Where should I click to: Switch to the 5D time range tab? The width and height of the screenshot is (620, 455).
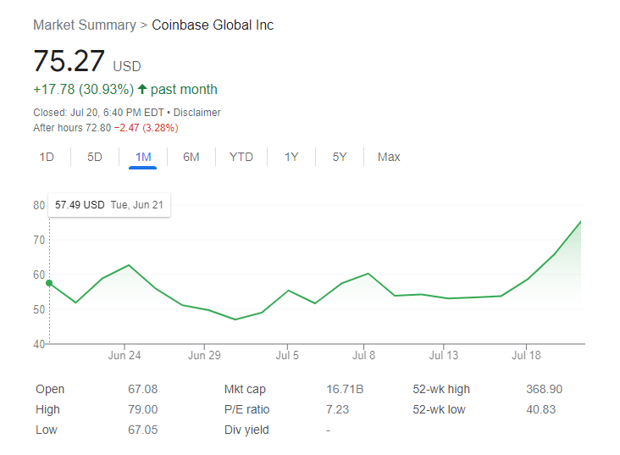pyautogui.click(x=95, y=157)
